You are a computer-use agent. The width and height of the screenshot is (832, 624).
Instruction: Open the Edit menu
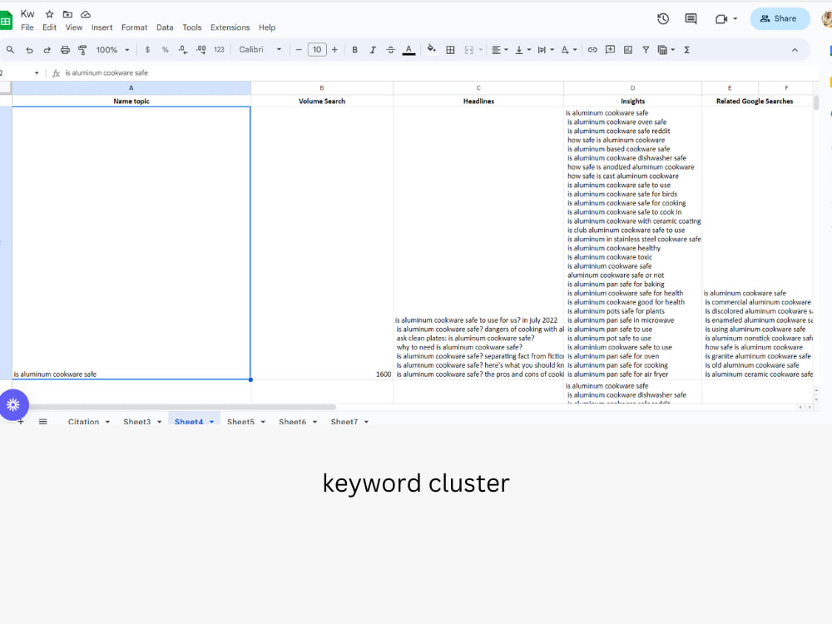49,27
